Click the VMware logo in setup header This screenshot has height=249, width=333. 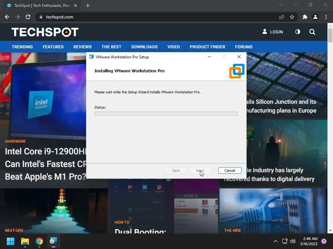click(x=237, y=71)
